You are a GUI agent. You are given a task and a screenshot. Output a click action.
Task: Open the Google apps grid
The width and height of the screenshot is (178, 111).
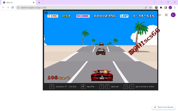click(x=166, y=15)
